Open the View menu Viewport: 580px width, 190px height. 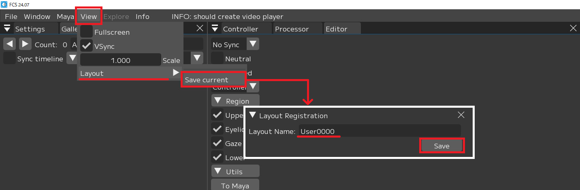pyautogui.click(x=89, y=17)
